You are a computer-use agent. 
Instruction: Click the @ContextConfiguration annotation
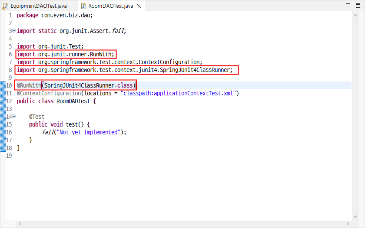[49, 93]
